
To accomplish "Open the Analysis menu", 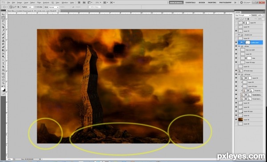I will tap(46, 3).
